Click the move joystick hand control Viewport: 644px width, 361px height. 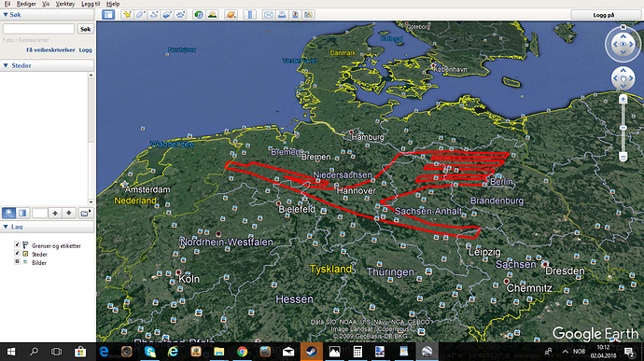coord(623,78)
